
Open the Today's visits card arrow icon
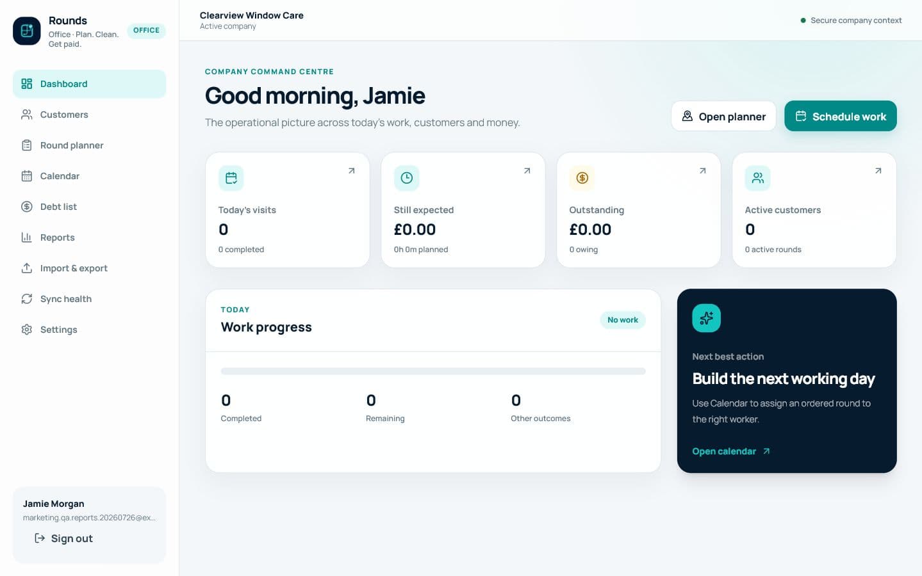(x=351, y=171)
